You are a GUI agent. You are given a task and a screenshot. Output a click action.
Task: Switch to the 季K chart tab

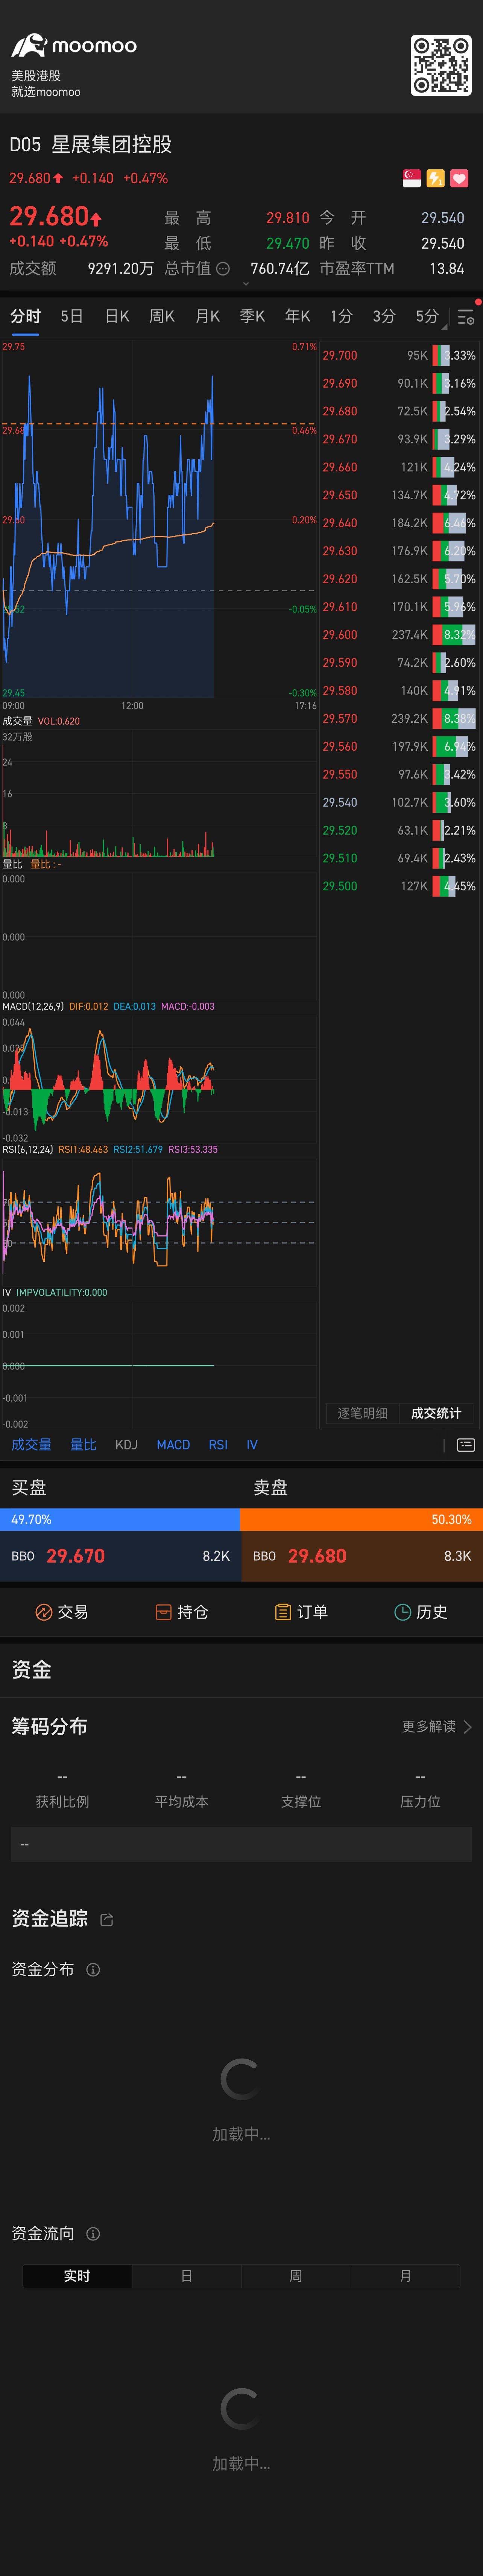pos(252,316)
